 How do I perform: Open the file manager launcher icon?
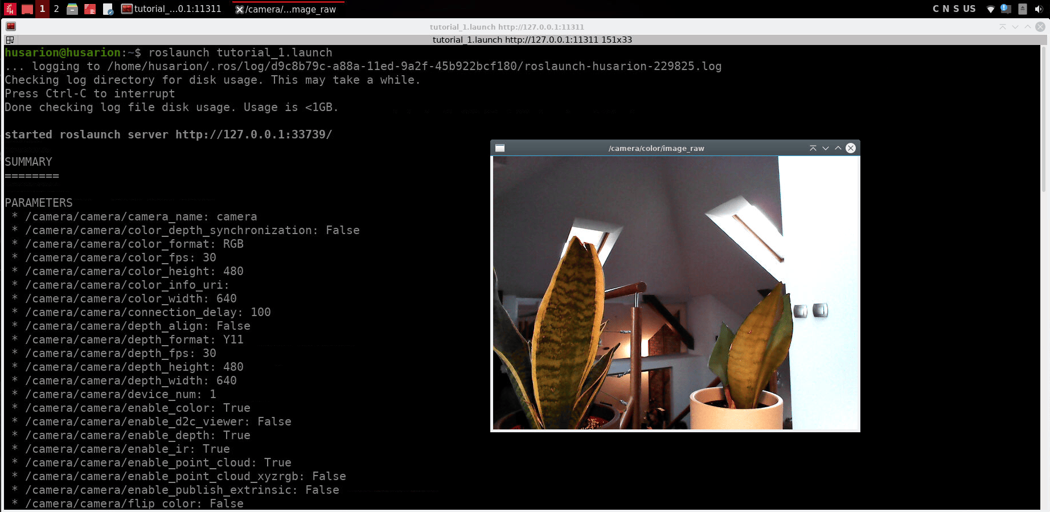point(72,9)
